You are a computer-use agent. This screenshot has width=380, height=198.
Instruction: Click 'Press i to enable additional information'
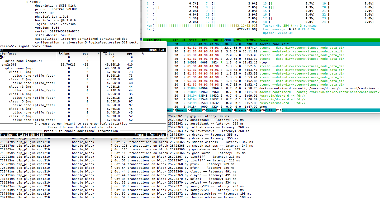81,131
